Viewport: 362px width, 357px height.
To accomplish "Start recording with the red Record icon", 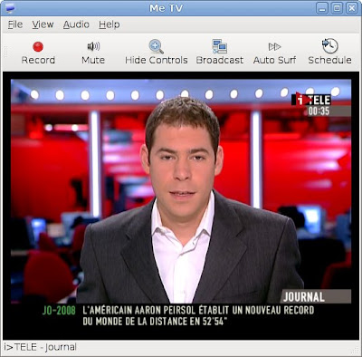I will point(38,47).
